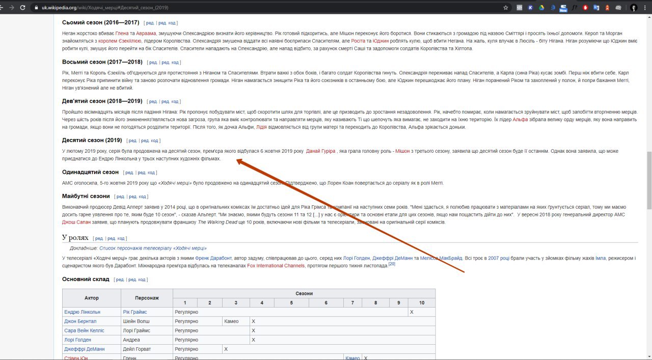Reload the page with the refresh icon

pyautogui.click(x=22, y=8)
